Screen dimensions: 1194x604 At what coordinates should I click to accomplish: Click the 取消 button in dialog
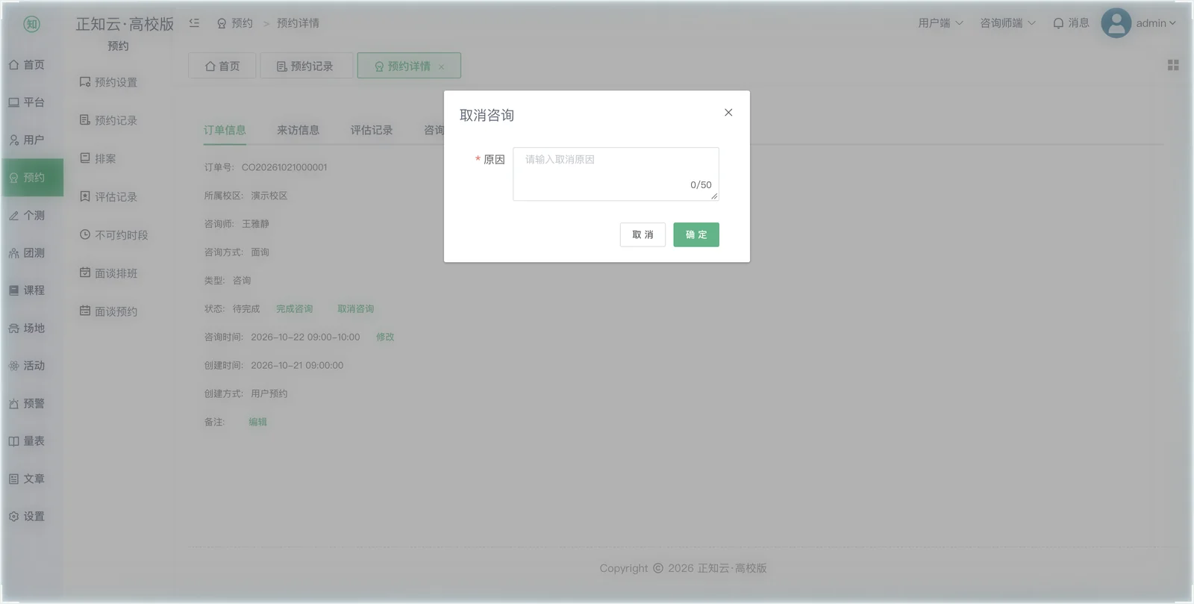tap(643, 234)
